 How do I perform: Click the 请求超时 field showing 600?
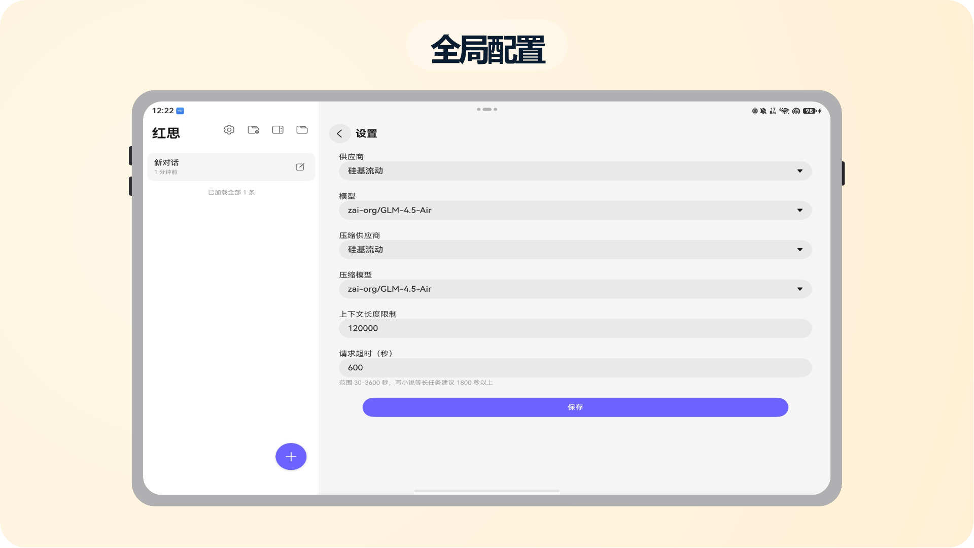pyautogui.click(x=575, y=367)
